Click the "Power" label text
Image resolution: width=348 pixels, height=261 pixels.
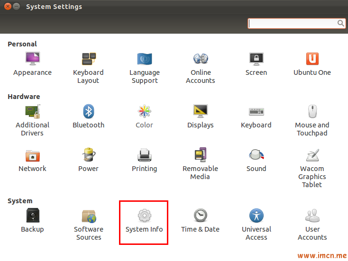point(88,169)
